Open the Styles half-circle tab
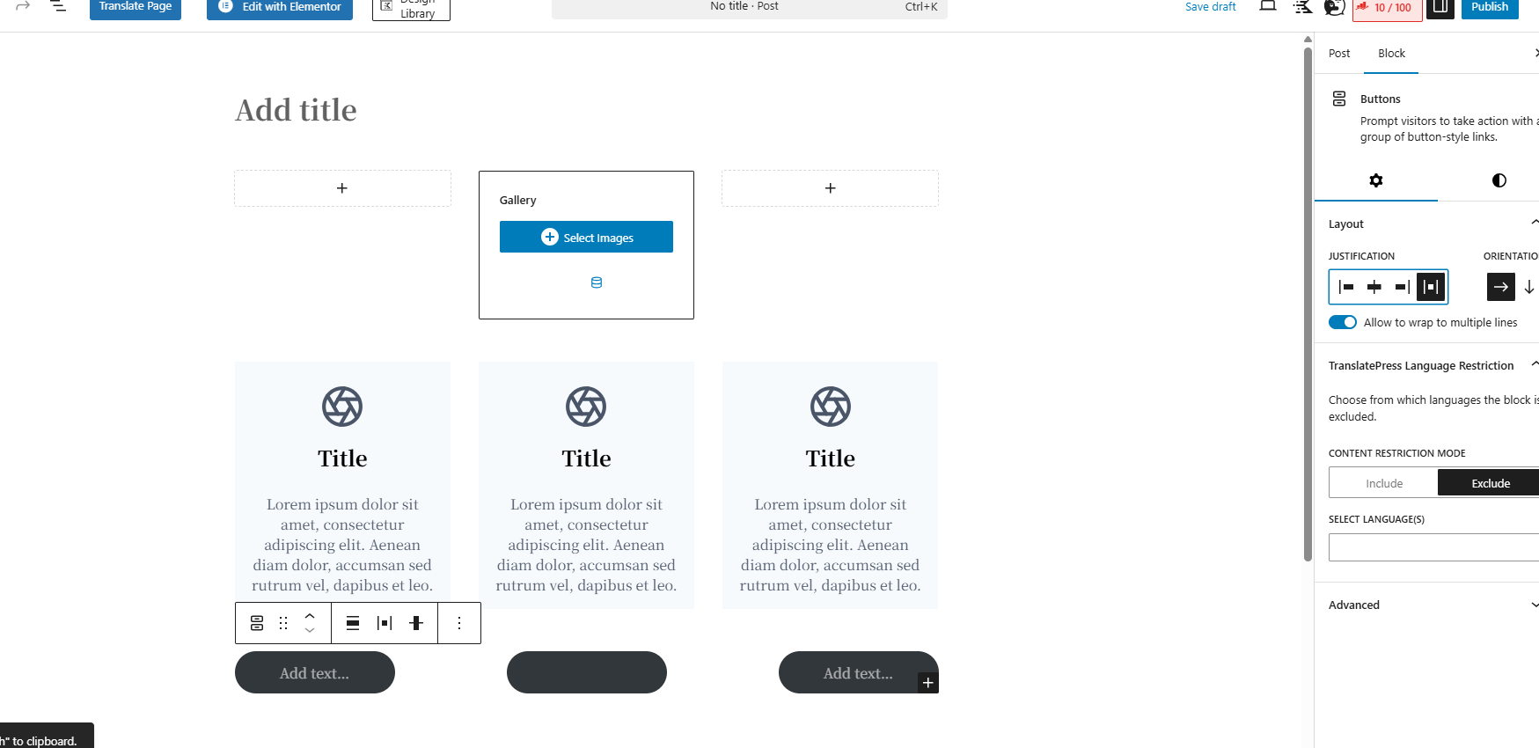Screen dimensions: 1539x748 tap(1499, 180)
